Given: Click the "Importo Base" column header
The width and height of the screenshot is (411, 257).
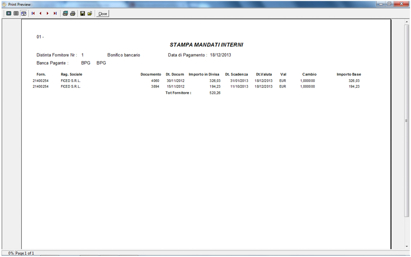Looking at the screenshot, I should tap(349, 74).
